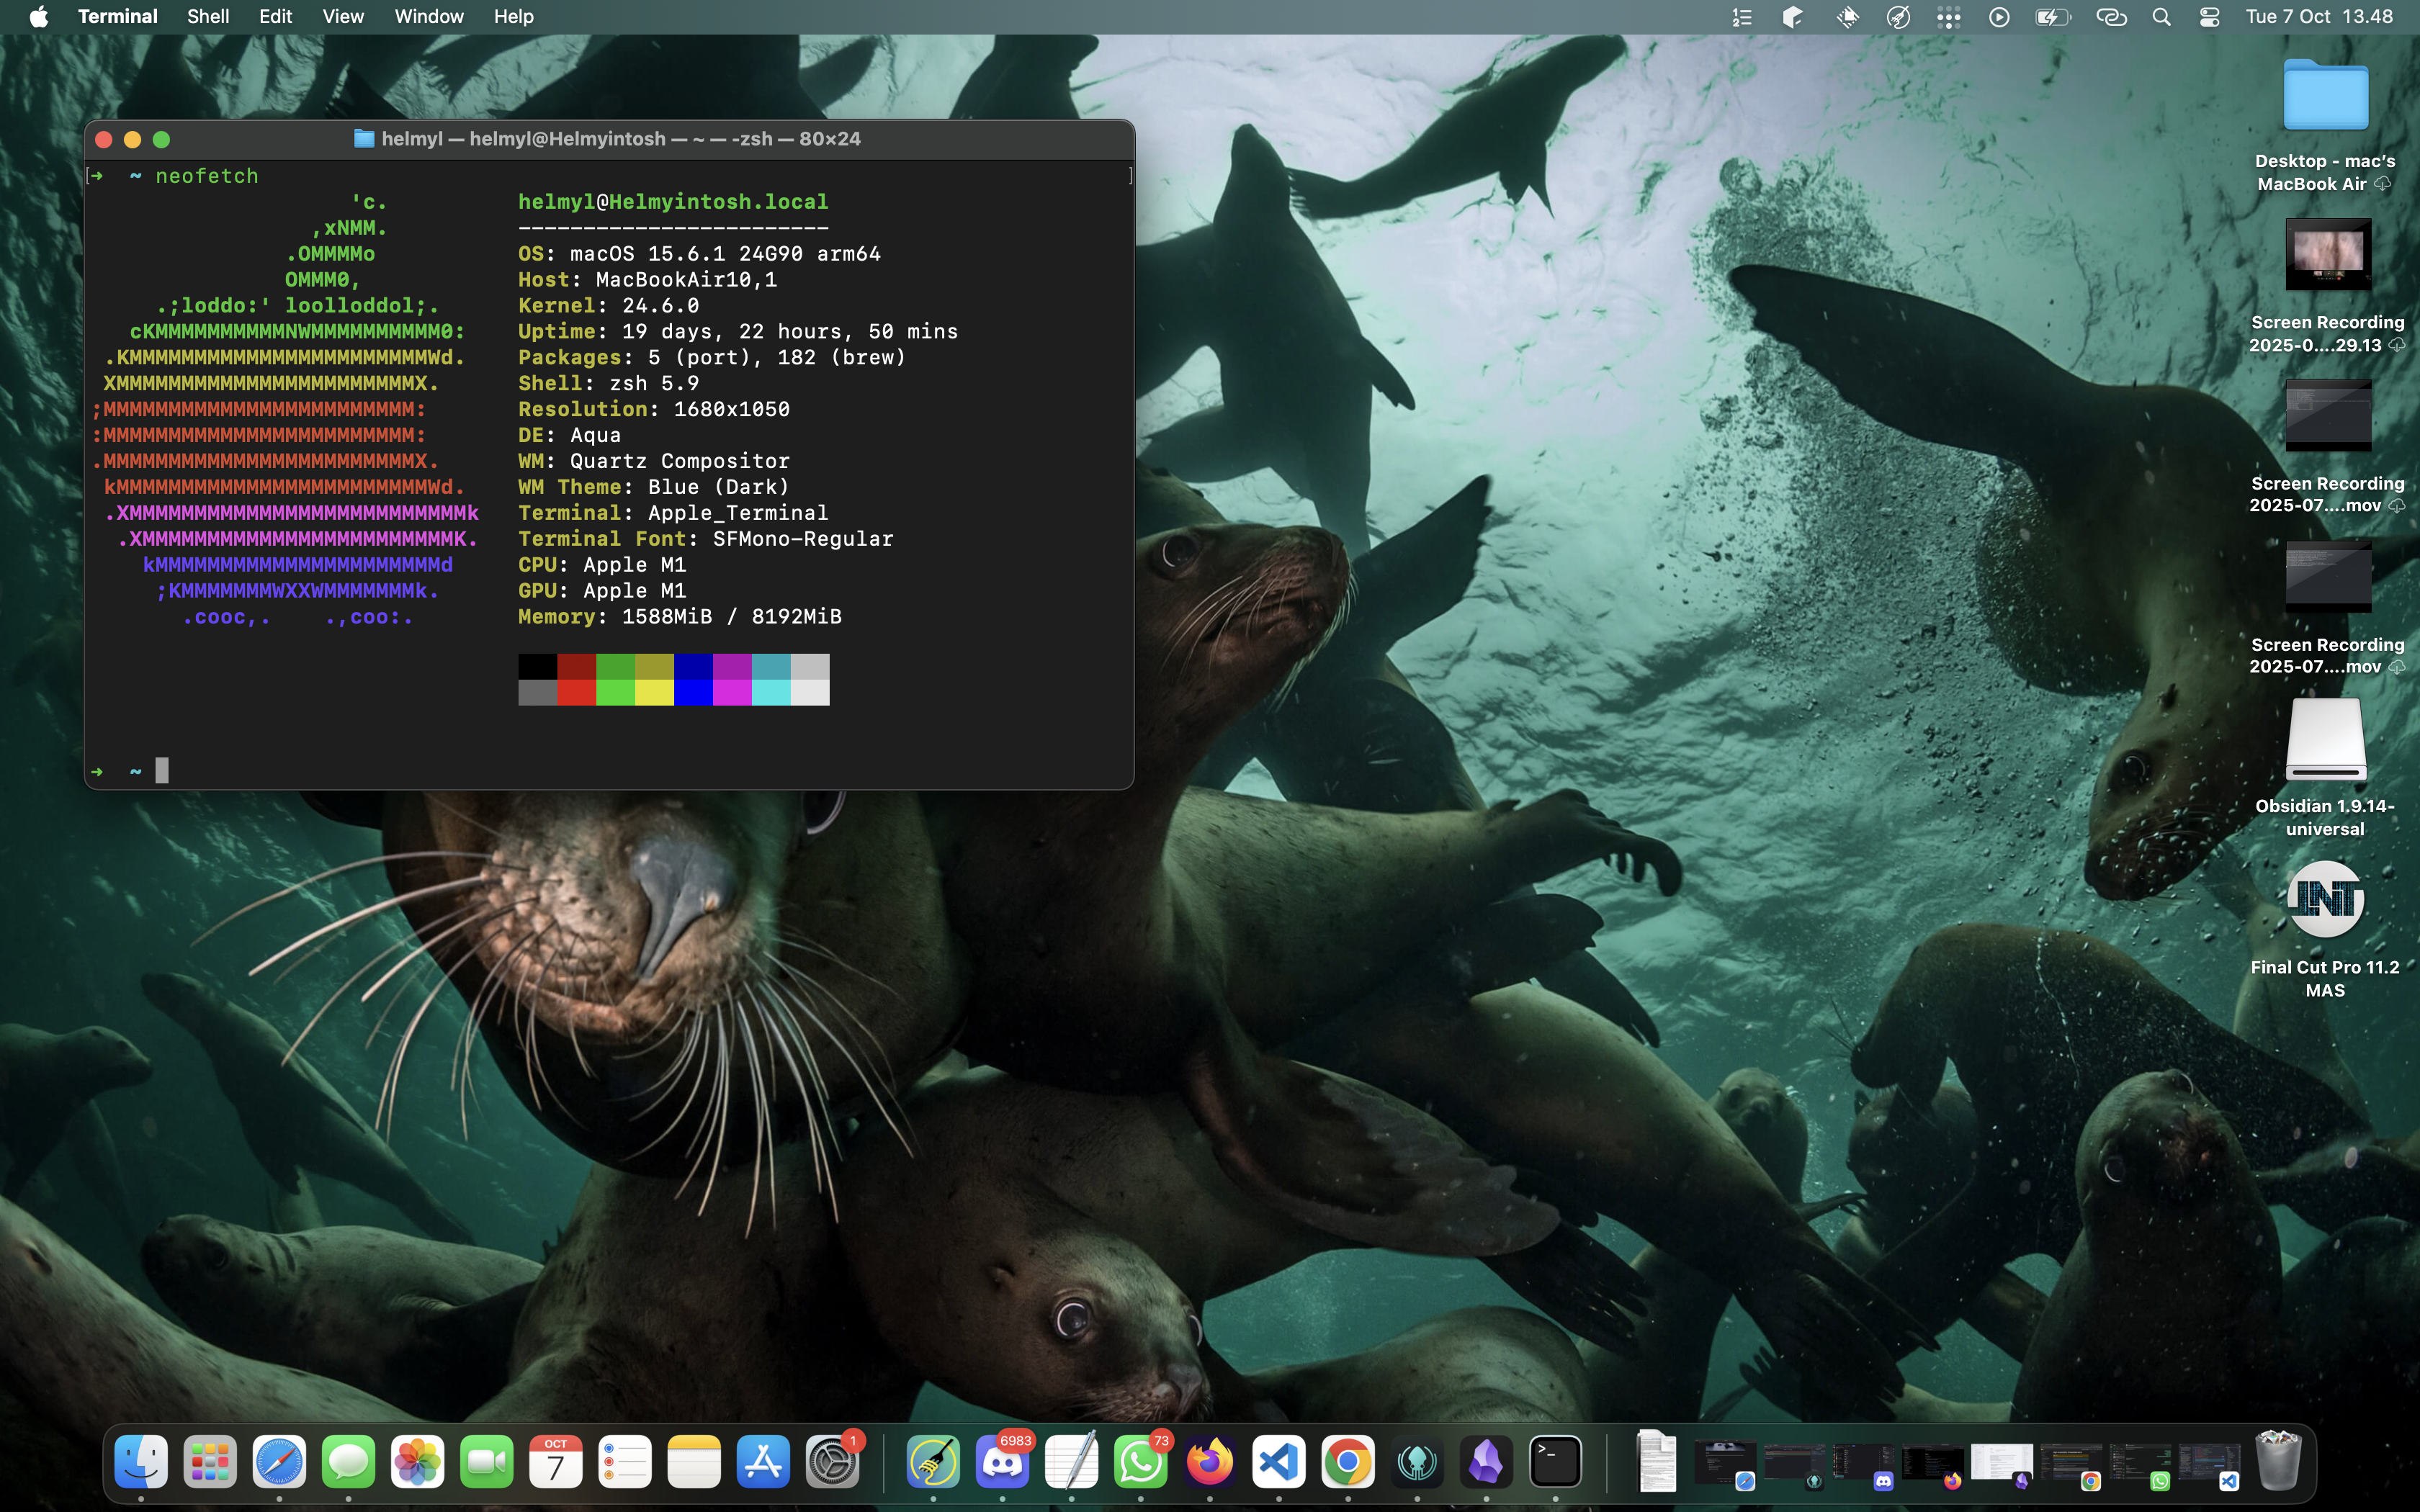
Task: Launch Visual Studio Code from the Dock
Action: point(1281,1461)
